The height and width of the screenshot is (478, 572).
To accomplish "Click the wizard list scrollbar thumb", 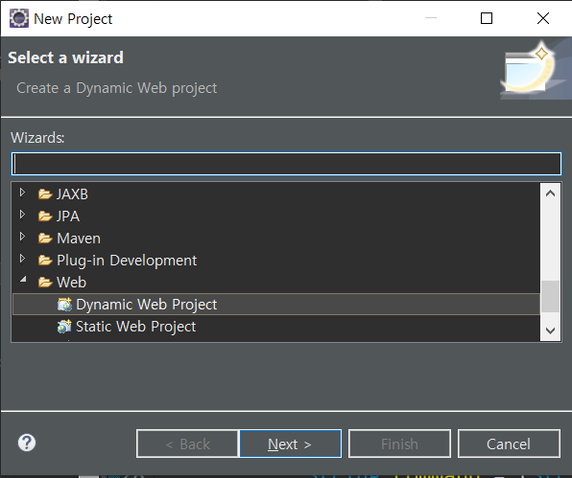I will click(551, 296).
